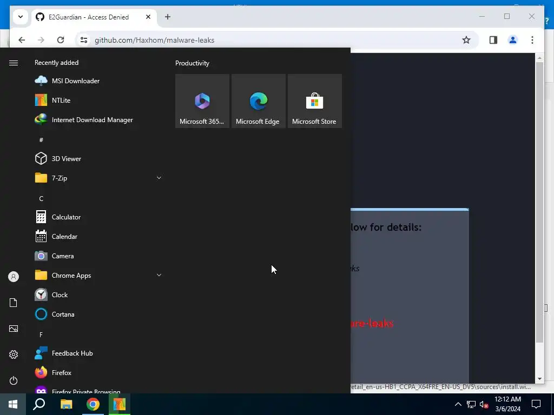Screen dimensions: 554x415
Task: Open the Microsoft Edge tile
Action: tap(258, 101)
